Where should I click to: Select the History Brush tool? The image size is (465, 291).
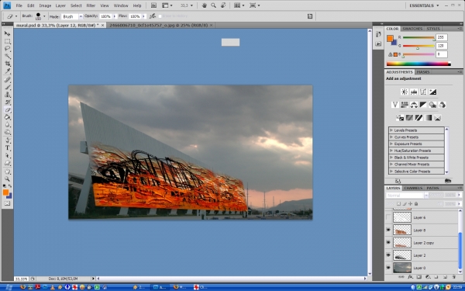[7, 102]
